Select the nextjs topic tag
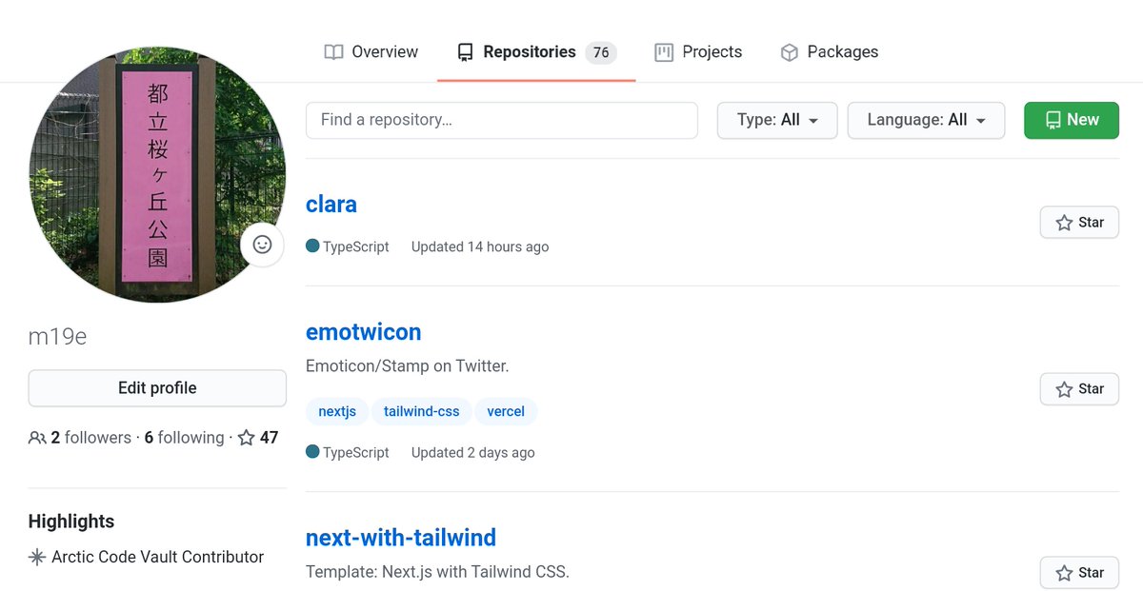Viewport: 1143px width, 591px height. [337, 411]
